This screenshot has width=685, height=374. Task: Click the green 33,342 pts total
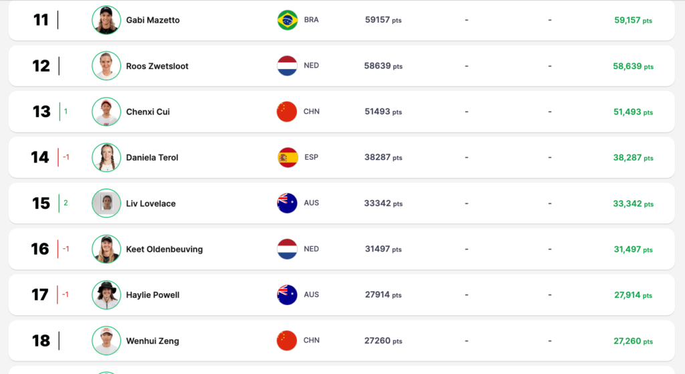633,204
